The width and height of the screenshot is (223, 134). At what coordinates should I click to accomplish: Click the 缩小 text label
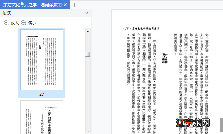pos(32,23)
